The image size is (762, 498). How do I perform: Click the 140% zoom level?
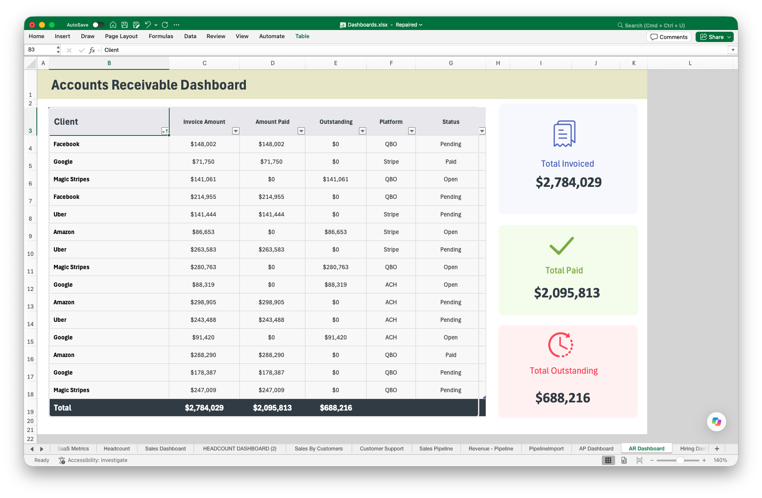[720, 460]
